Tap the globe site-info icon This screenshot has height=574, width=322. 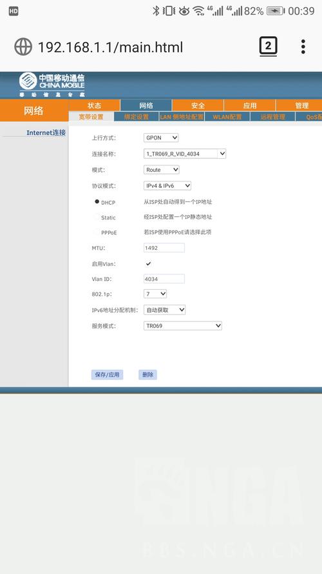tap(23, 47)
